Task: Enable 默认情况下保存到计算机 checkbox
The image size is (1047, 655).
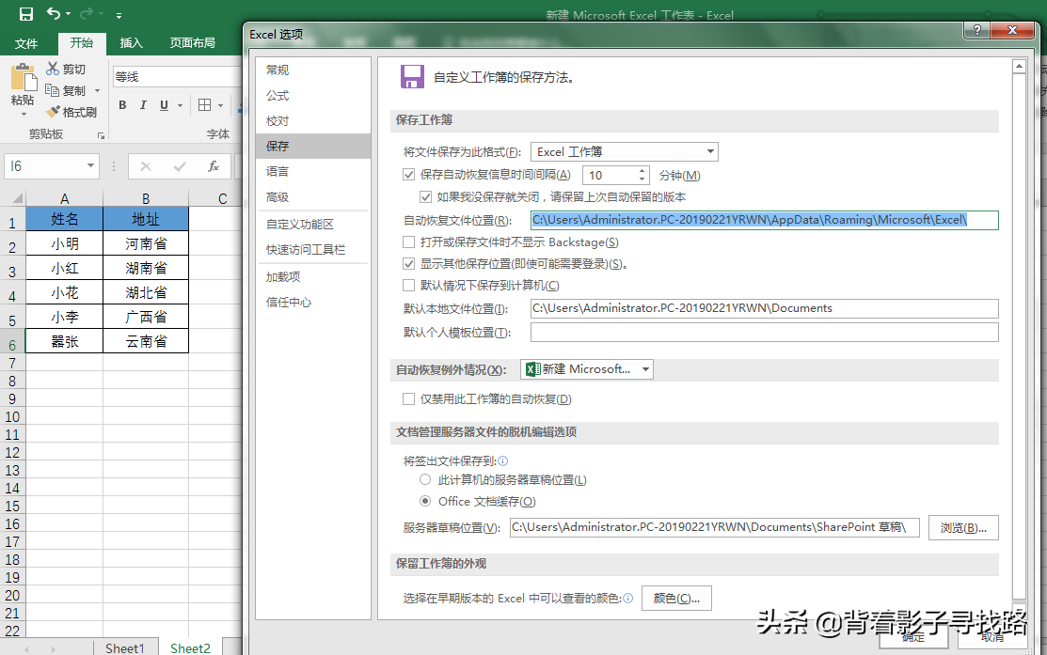Action: click(x=408, y=286)
